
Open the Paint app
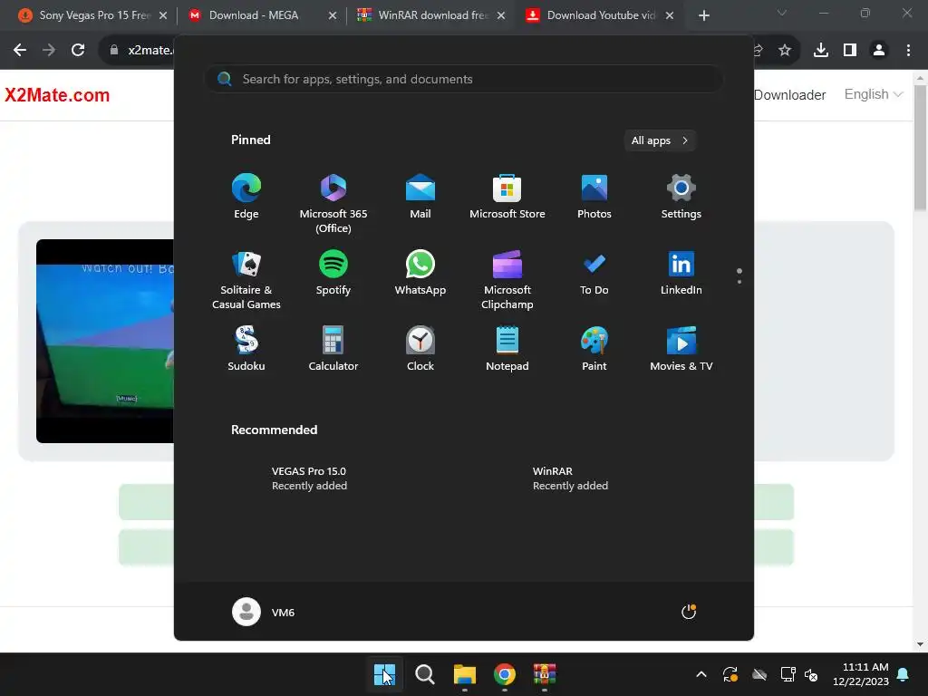coord(594,349)
